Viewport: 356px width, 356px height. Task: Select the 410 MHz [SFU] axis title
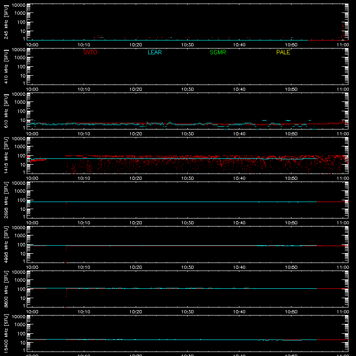tap(6, 66)
